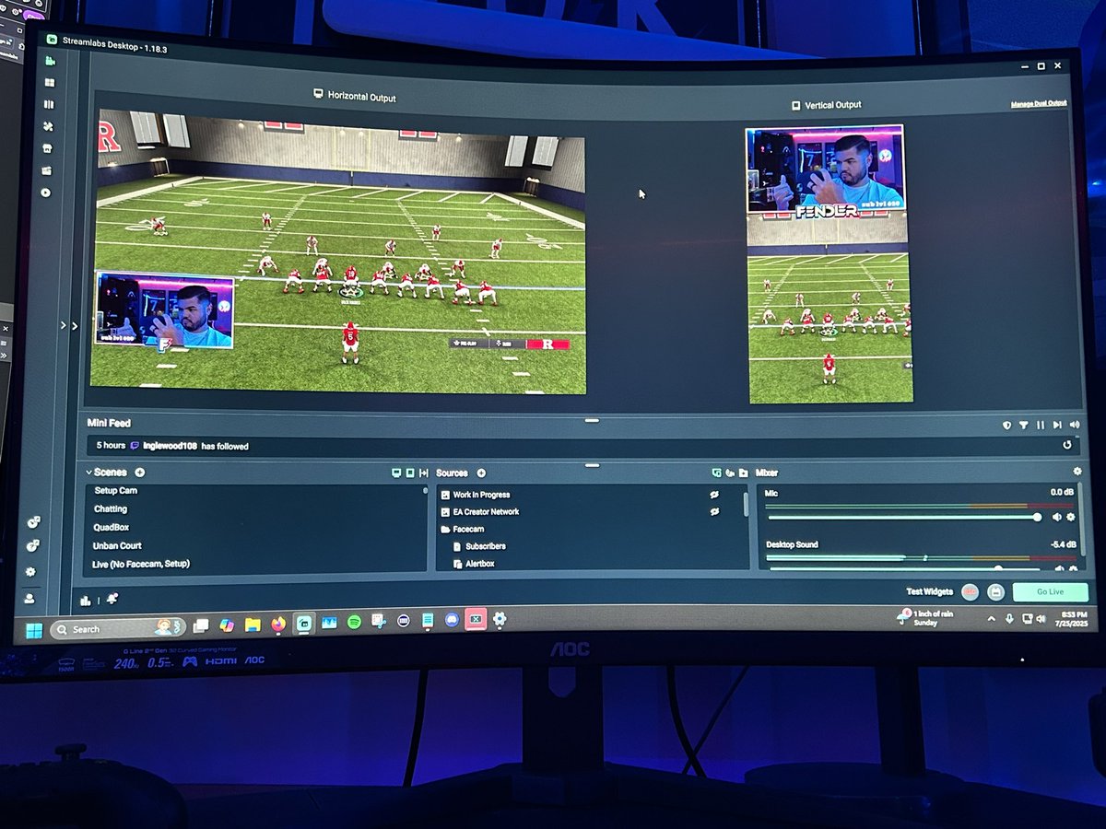Click the Vertical Output preview canvas
This screenshot has width=1106, height=829.
[829, 263]
